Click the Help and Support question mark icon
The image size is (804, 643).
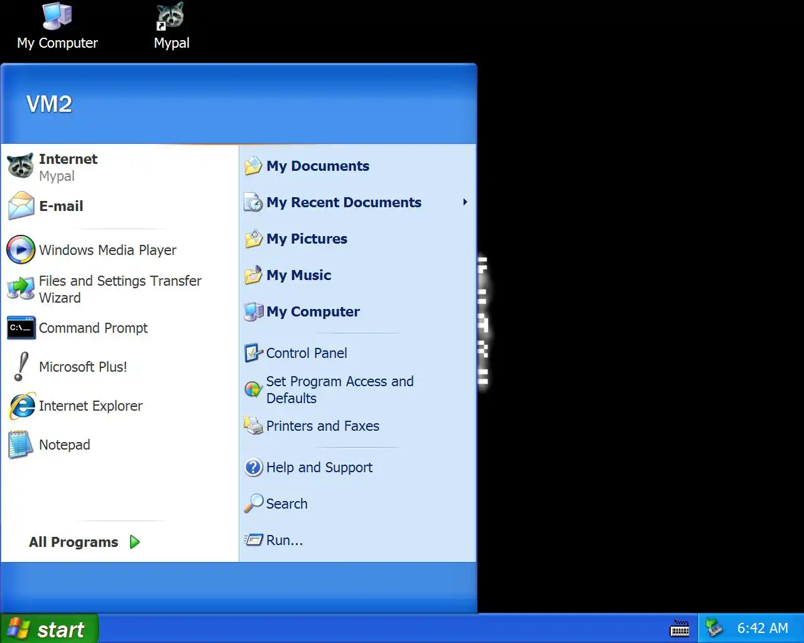coord(253,467)
